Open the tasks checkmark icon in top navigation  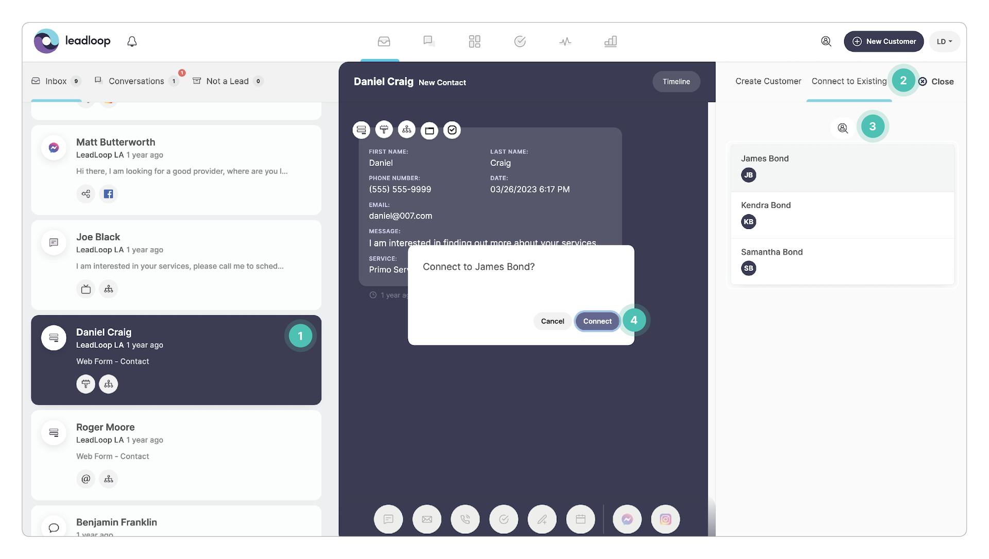click(520, 41)
